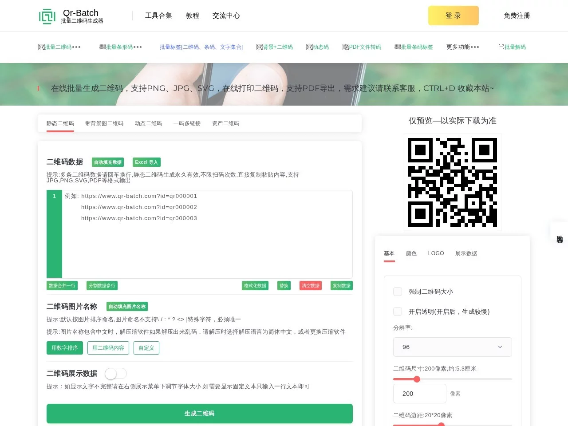Click the Qr-Batch logo icon

pyautogui.click(x=47, y=16)
